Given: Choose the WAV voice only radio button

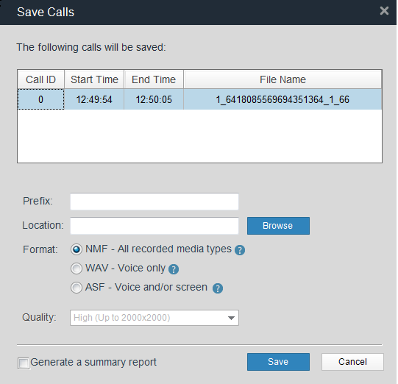Looking at the screenshot, I should click(x=77, y=269).
